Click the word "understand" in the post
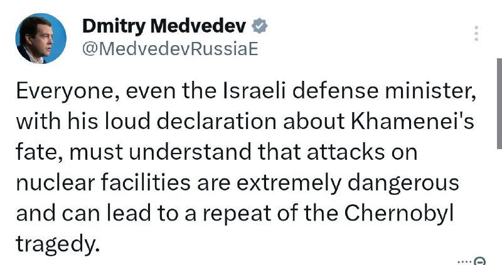The height and width of the screenshot is (265, 502). pyautogui.click(x=190, y=152)
